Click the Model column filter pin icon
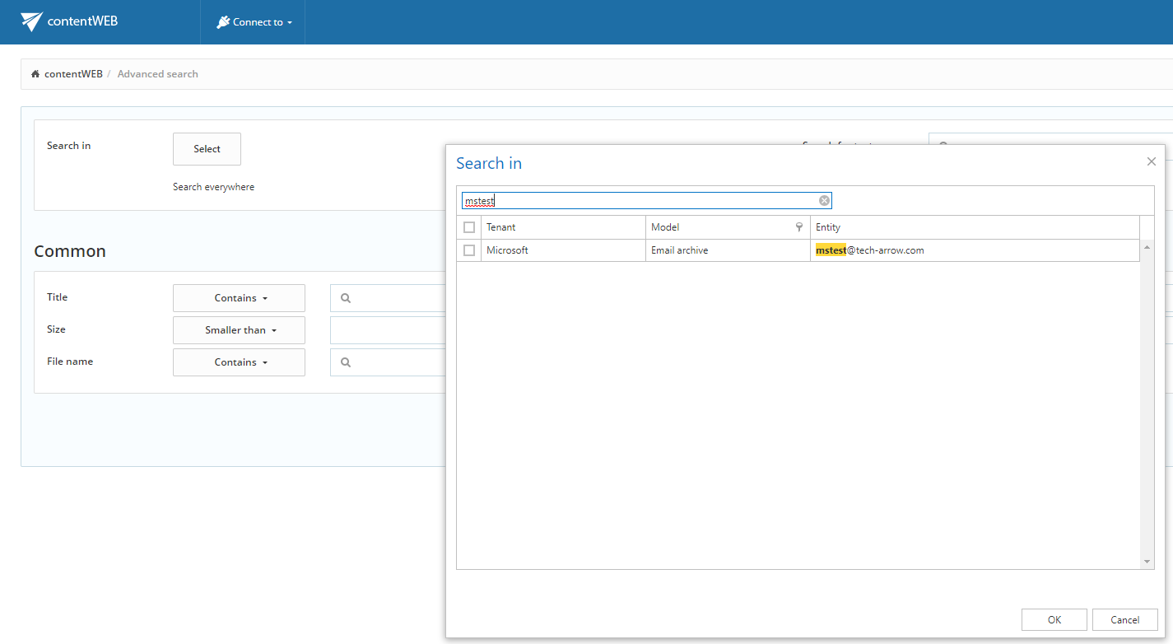The image size is (1173, 644). [798, 227]
